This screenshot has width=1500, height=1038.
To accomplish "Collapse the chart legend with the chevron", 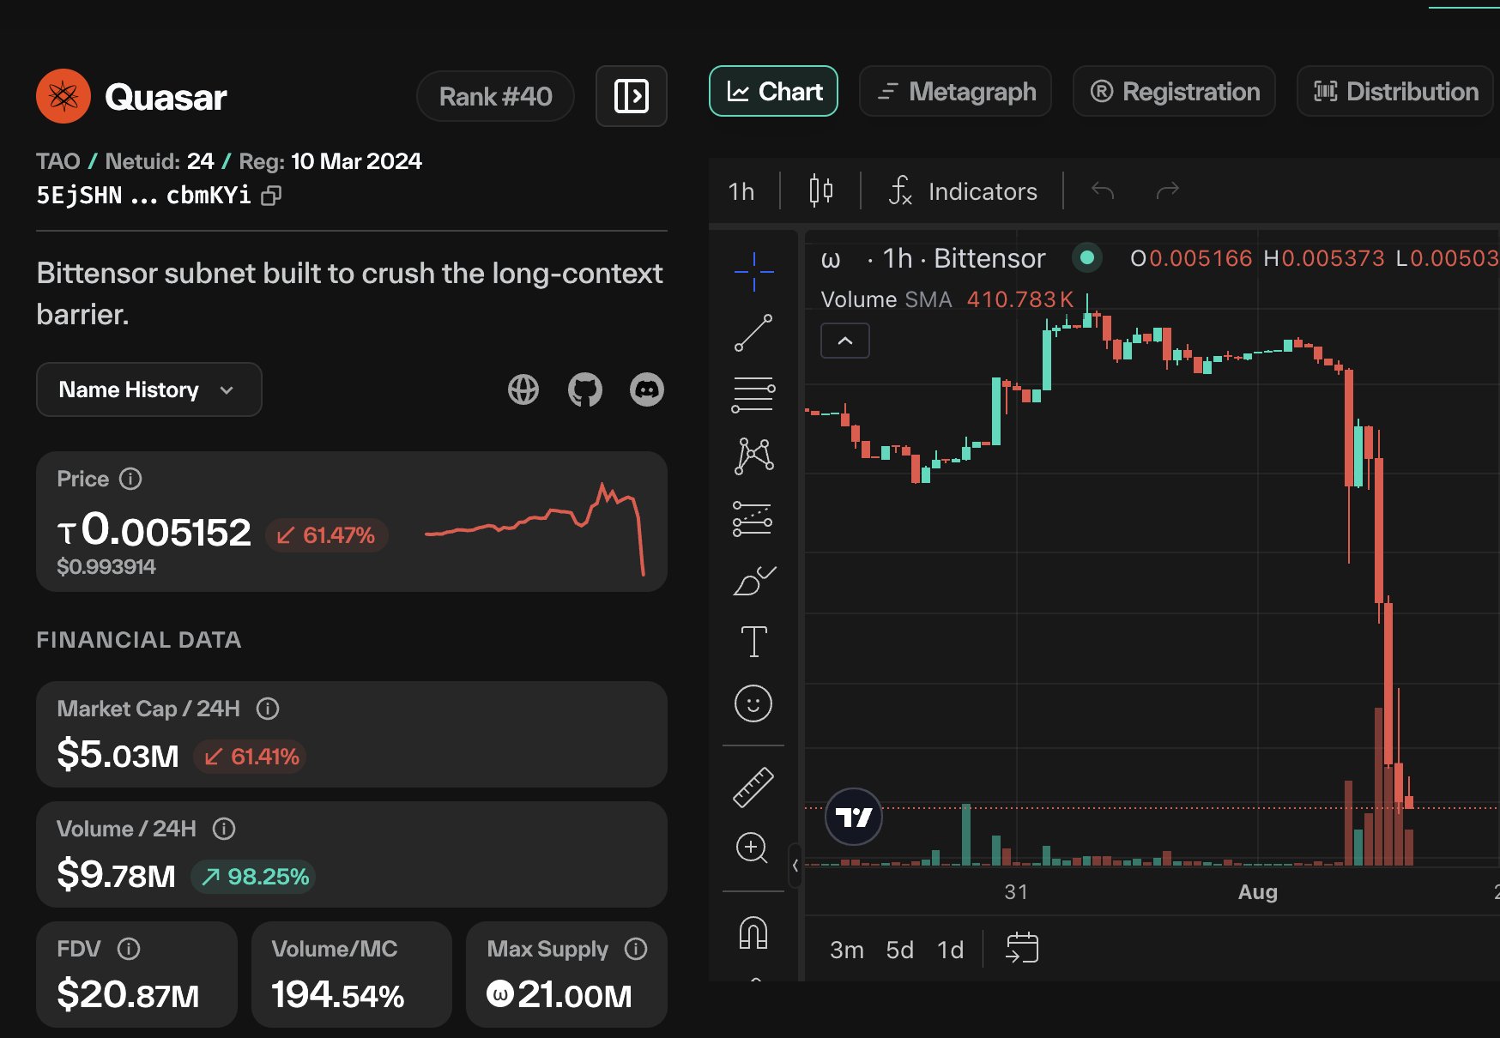I will point(845,341).
